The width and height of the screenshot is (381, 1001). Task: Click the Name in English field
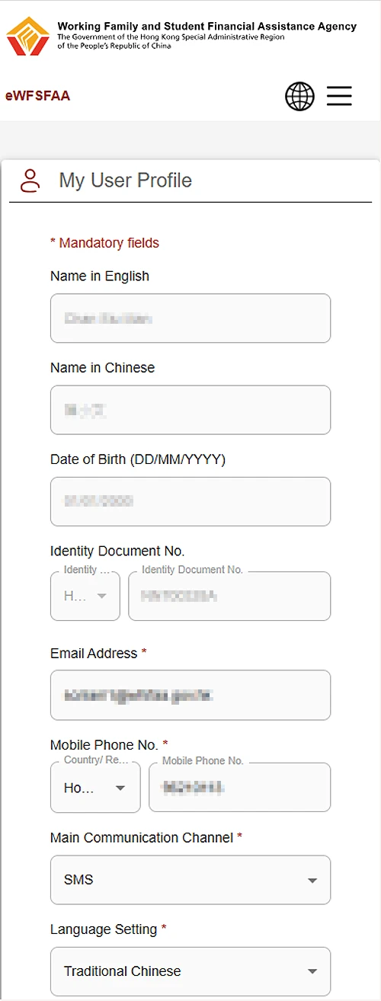(190, 318)
